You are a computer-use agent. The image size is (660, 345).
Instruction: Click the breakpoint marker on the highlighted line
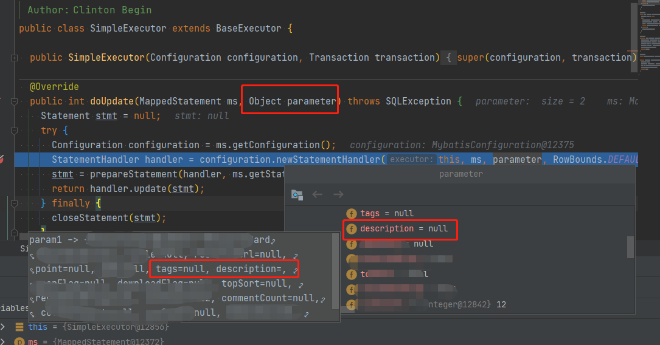tap(2, 159)
